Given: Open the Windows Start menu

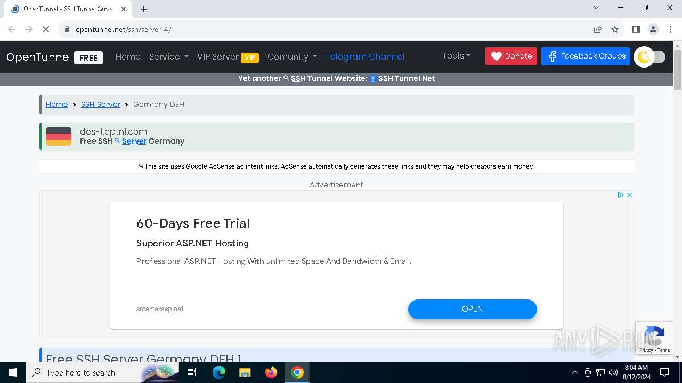Looking at the screenshot, I should point(13,372).
